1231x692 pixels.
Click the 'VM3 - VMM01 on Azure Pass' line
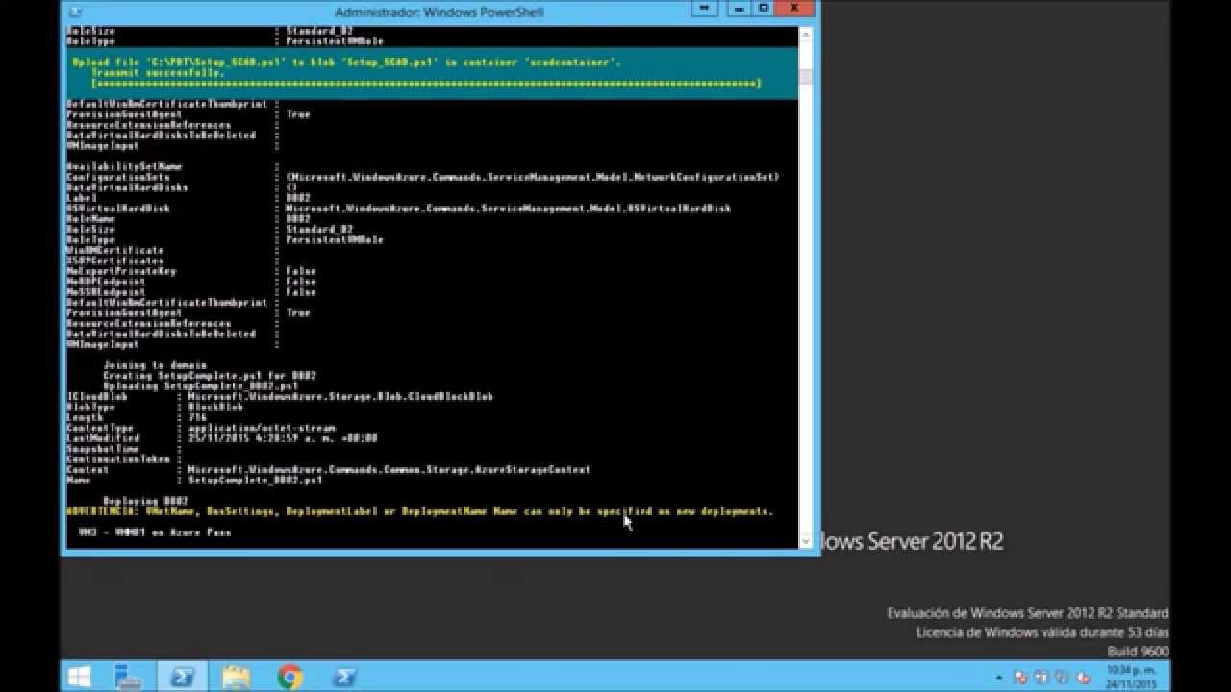coord(154,531)
